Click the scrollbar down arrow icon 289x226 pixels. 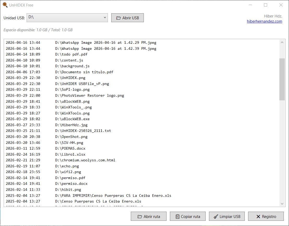(x=282, y=204)
